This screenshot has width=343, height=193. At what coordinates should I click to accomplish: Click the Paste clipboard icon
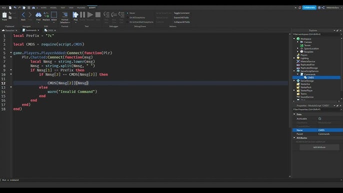pos(4,15)
